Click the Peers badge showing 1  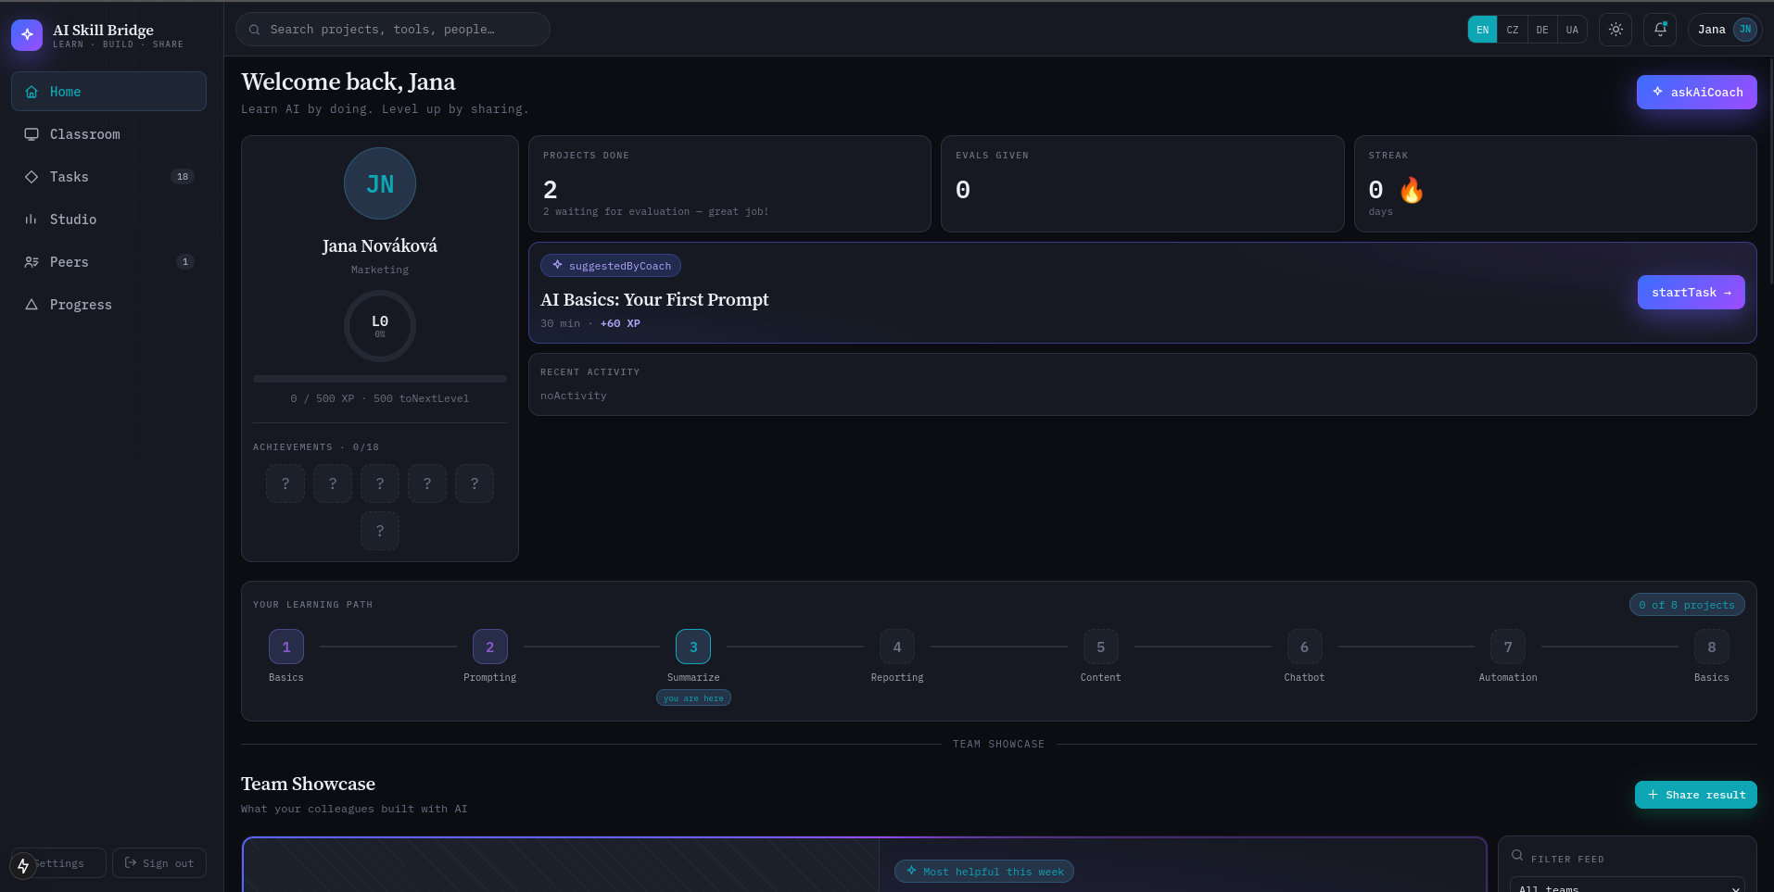185,262
